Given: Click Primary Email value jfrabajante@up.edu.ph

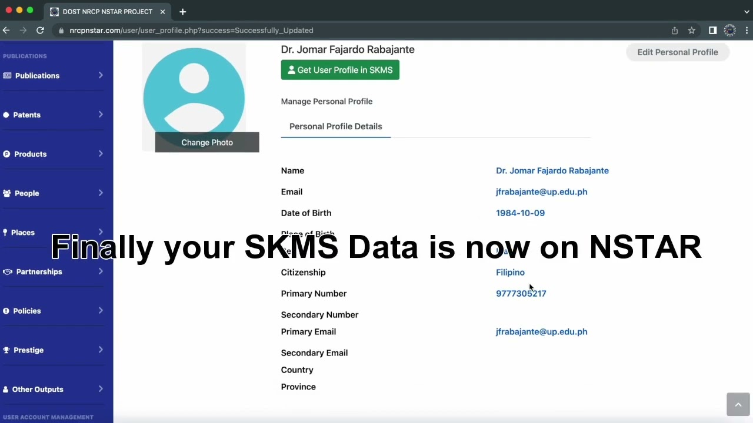Looking at the screenshot, I should (x=541, y=332).
